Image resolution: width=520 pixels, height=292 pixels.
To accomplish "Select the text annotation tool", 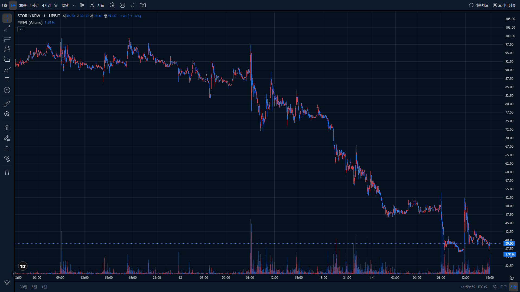I will click(x=7, y=80).
